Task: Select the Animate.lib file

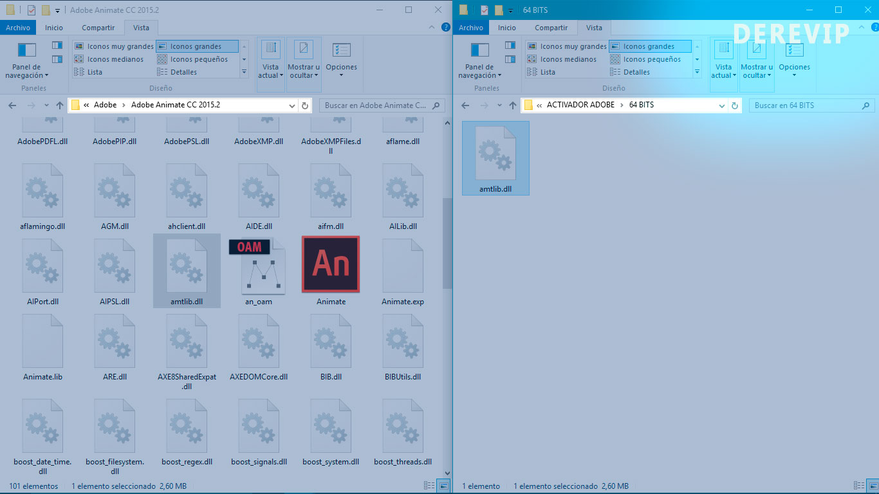Action: pyautogui.click(x=42, y=347)
